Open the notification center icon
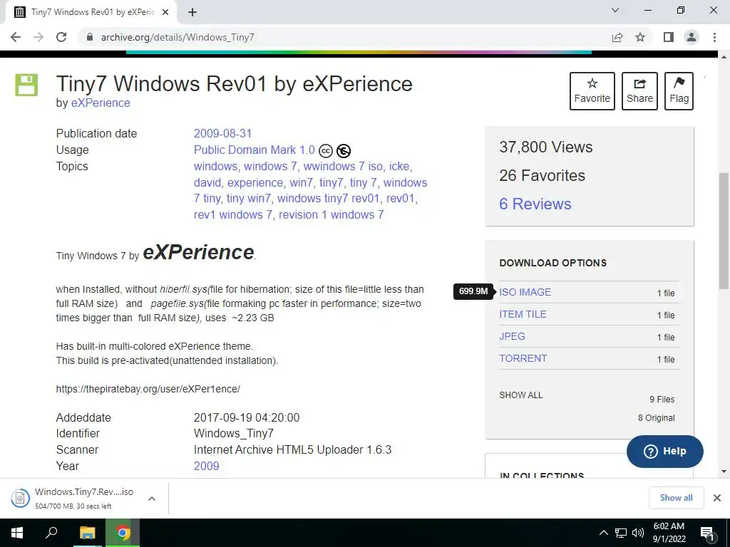Image resolution: width=730 pixels, height=547 pixels. (x=707, y=533)
